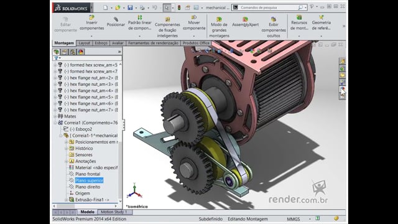Screen dimensions: 398x224
Task: Switch to the Avaliar tab
Action: tap(118, 43)
